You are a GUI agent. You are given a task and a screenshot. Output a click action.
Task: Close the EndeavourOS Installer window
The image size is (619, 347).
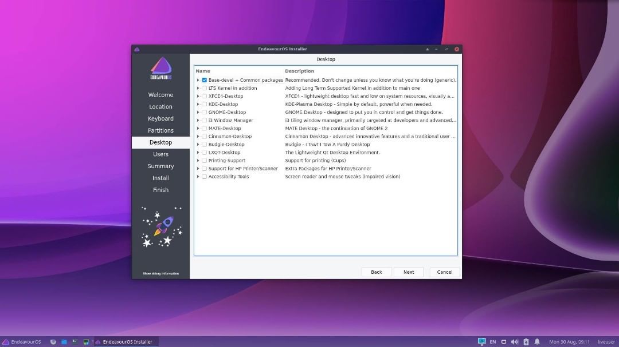click(457, 49)
